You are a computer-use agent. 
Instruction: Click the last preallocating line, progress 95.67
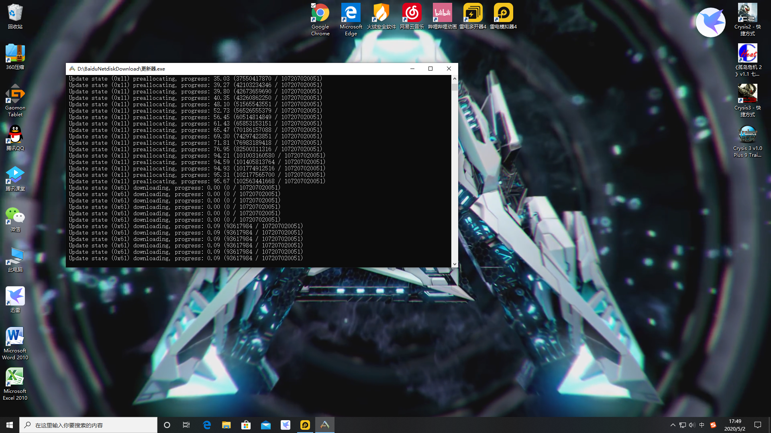coord(197,181)
